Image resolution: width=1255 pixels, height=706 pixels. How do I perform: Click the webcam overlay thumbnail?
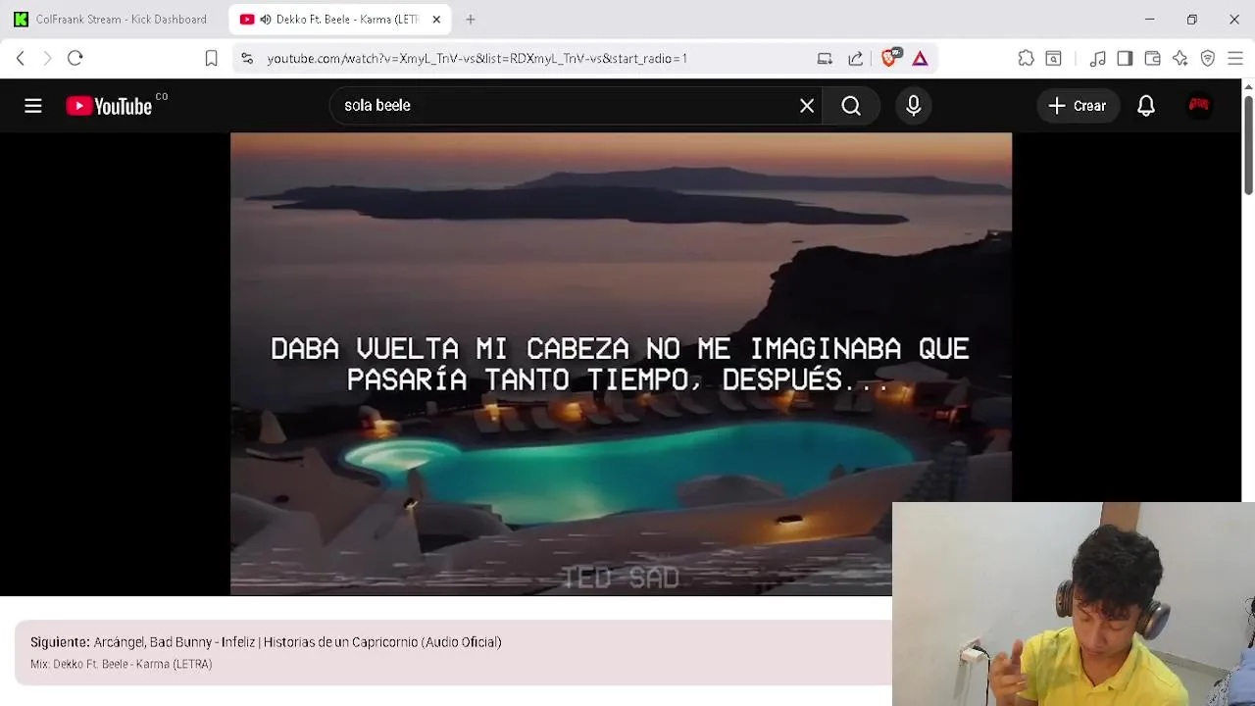[x=1074, y=604]
